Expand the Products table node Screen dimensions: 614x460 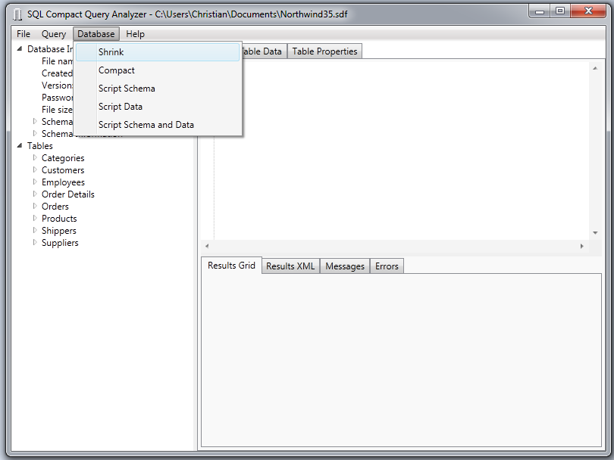pyautogui.click(x=35, y=218)
